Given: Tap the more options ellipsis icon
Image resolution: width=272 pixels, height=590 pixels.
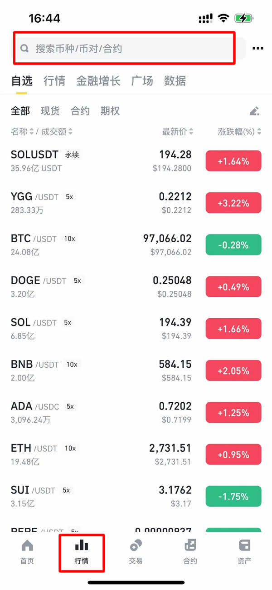Looking at the screenshot, I should (x=257, y=48).
